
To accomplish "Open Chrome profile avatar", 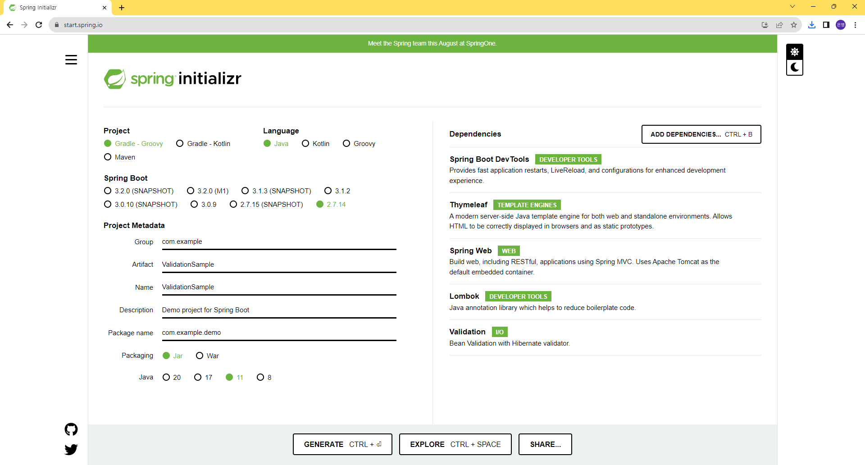I will point(841,25).
